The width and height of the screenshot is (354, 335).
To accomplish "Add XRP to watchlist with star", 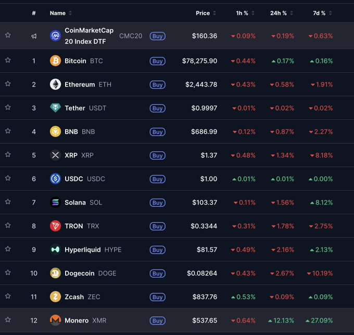I will (8, 155).
